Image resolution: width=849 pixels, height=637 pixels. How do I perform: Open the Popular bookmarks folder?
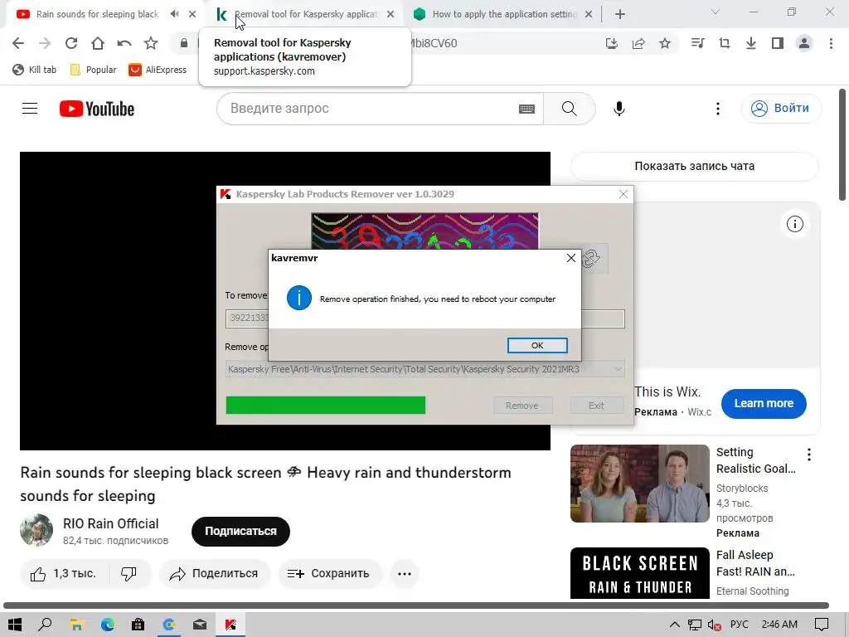[94, 70]
